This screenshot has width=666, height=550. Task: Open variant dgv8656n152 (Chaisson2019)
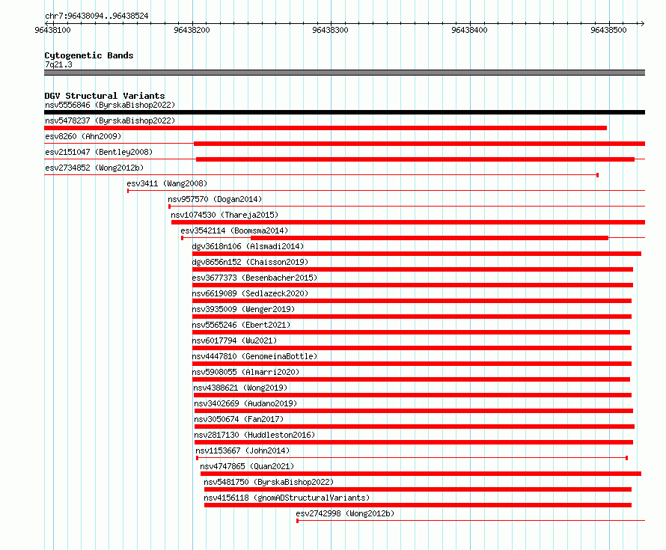(x=250, y=262)
